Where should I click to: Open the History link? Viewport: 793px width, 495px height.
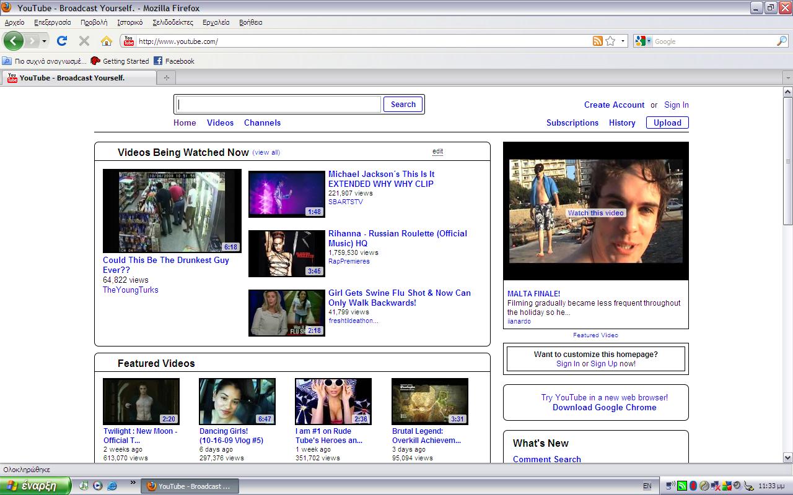point(622,123)
